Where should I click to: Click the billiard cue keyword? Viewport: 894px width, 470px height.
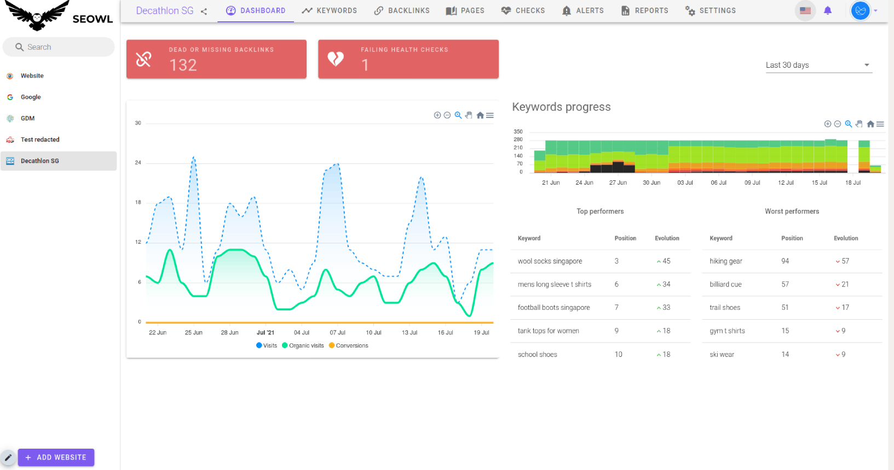pyautogui.click(x=725, y=285)
